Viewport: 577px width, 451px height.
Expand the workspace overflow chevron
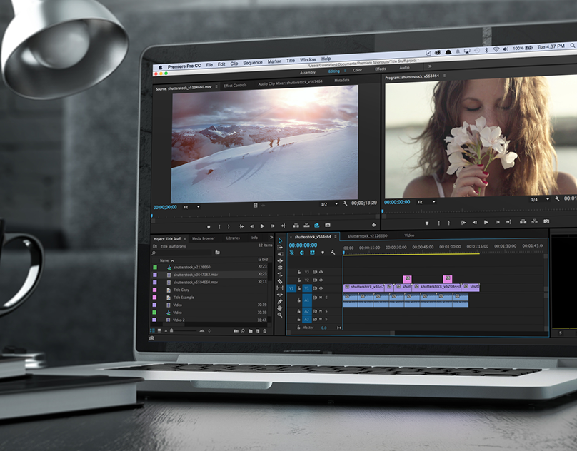429,67
